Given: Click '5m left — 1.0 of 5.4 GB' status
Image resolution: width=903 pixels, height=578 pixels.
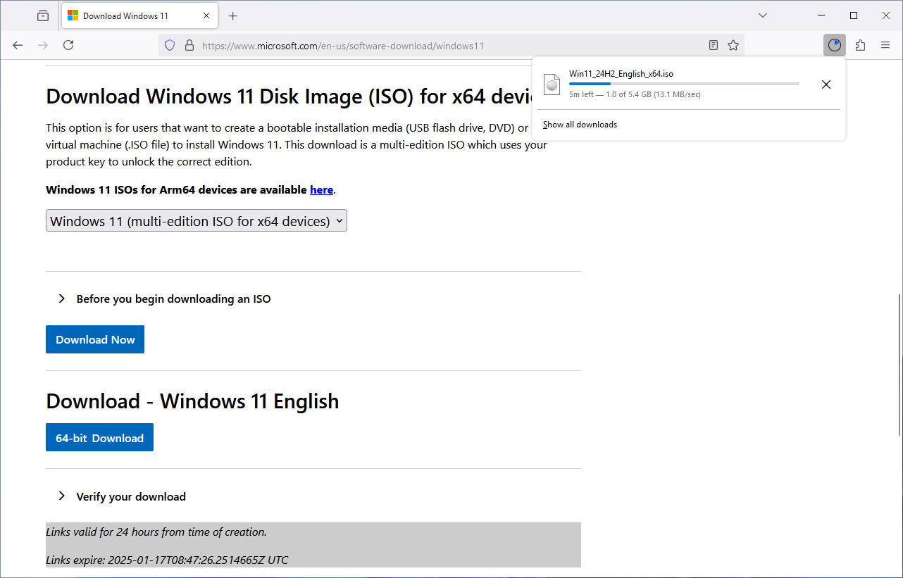Looking at the screenshot, I should (x=635, y=94).
